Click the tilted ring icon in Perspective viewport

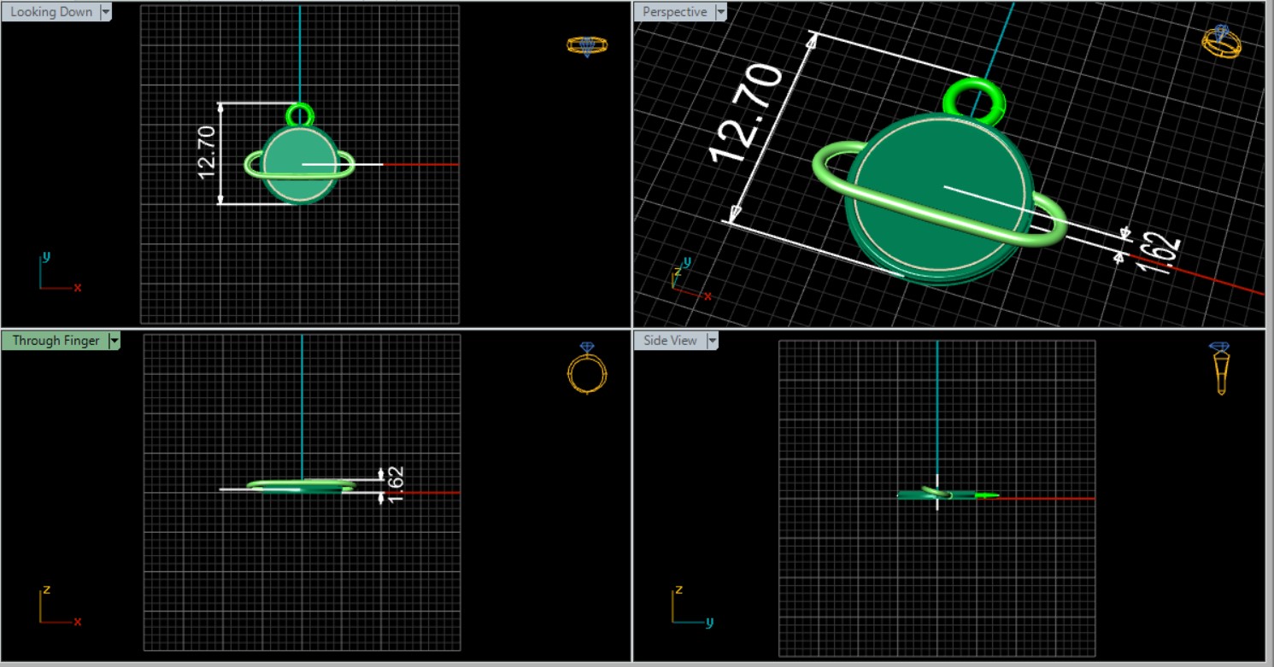[1222, 40]
